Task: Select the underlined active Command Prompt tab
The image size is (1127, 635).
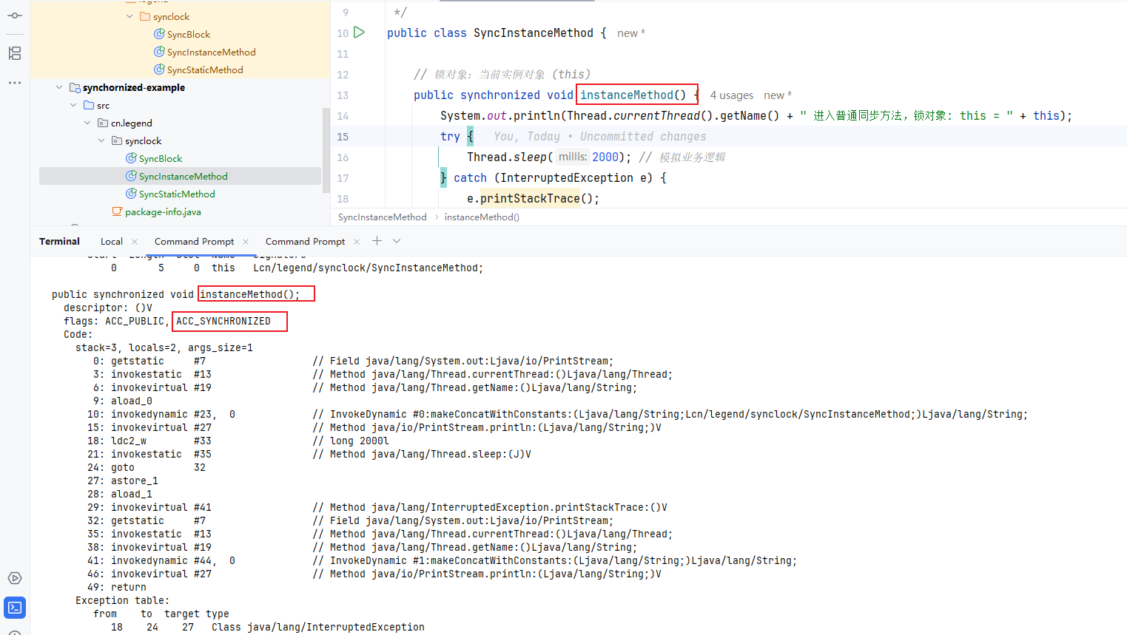Action: coord(194,242)
